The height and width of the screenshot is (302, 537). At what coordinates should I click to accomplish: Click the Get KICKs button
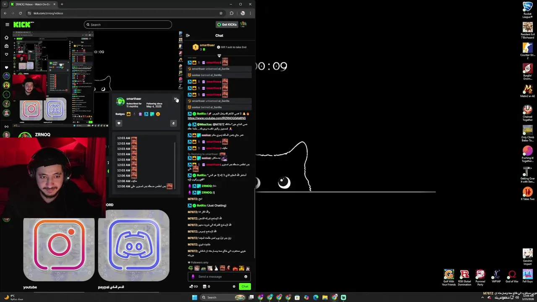coord(227,24)
